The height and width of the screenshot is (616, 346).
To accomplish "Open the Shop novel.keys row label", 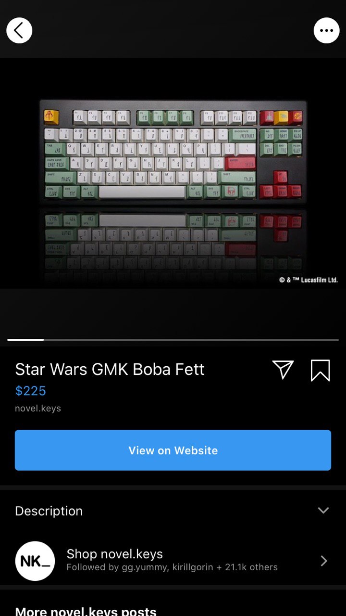I will (115, 554).
